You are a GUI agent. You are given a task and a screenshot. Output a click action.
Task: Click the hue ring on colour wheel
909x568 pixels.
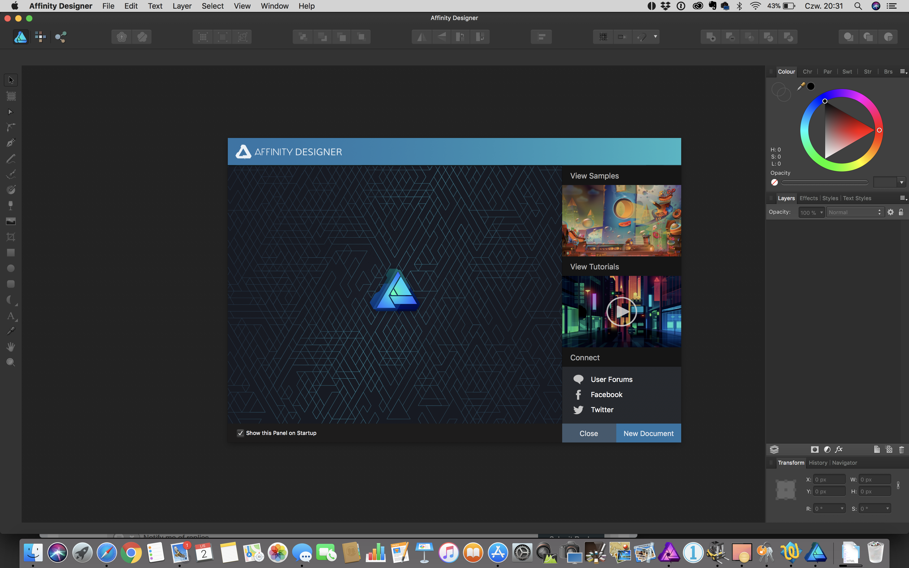(841, 93)
